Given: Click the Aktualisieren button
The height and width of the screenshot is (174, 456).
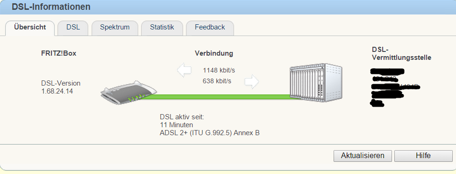Looking at the screenshot, I should (x=363, y=156).
